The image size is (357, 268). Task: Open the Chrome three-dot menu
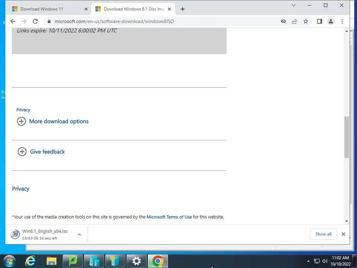point(342,21)
